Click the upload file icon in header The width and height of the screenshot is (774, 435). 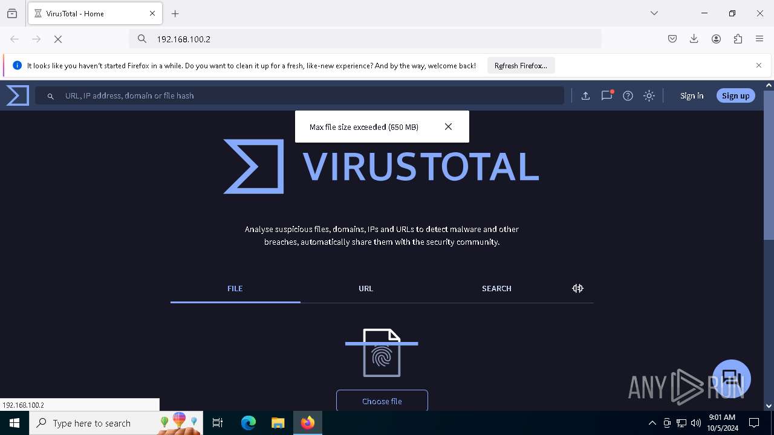tap(585, 95)
